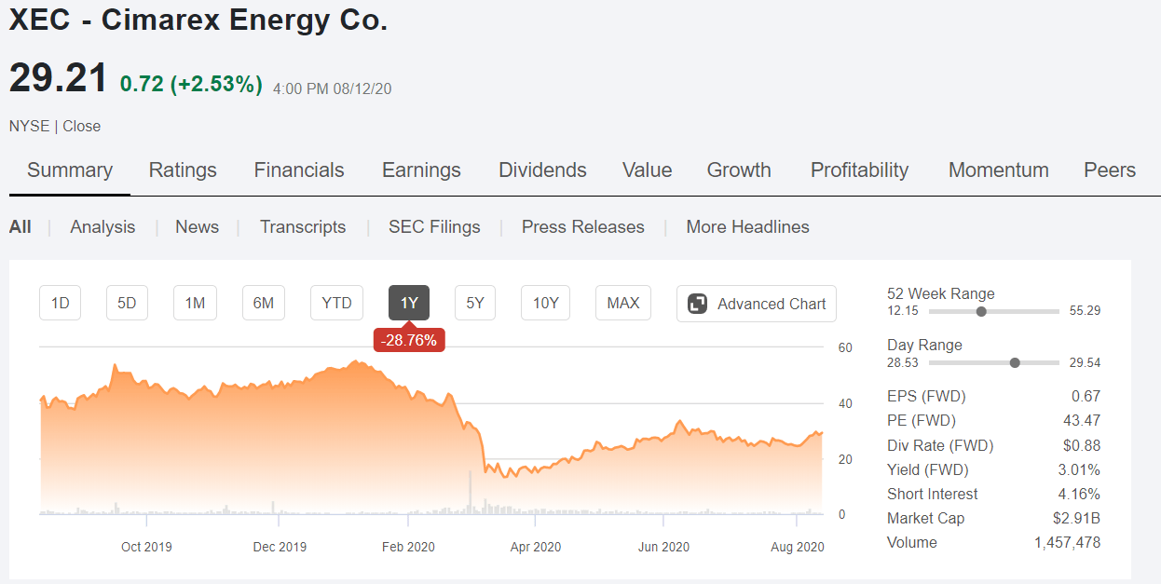View the Dividends tab
This screenshot has height=584, width=1161.
542,170
